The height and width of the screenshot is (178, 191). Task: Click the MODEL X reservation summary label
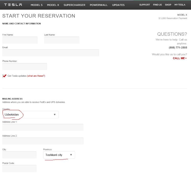point(182,15)
